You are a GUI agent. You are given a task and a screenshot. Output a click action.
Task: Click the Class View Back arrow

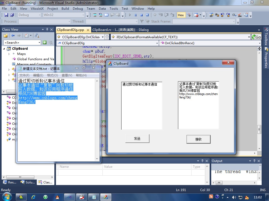click(x=13, y=36)
